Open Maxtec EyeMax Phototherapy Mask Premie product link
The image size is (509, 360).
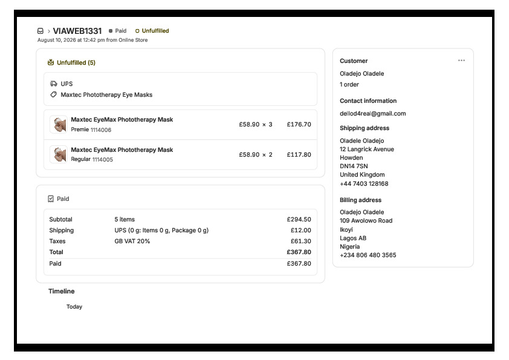pyautogui.click(x=122, y=120)
